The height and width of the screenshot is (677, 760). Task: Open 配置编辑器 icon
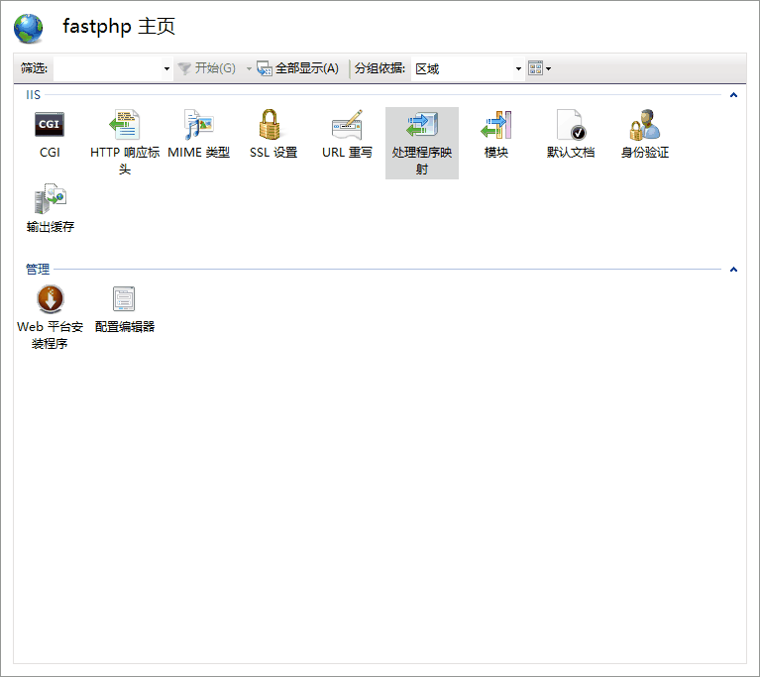click(124, 299)
